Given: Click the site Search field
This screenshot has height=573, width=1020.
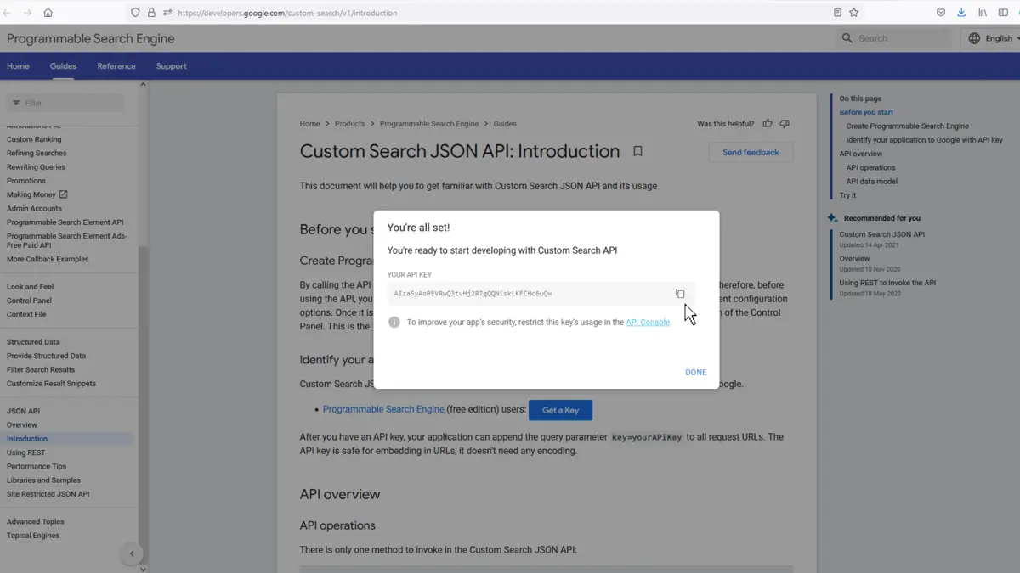Looking at the screenshot, I should [x=894, y=38].
